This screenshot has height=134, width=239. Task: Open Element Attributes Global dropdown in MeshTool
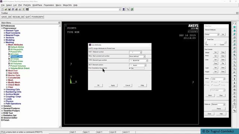click(x=212, y=35)
